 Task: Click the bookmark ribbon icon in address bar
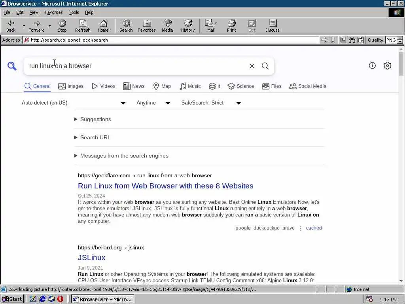click(333, 40)
